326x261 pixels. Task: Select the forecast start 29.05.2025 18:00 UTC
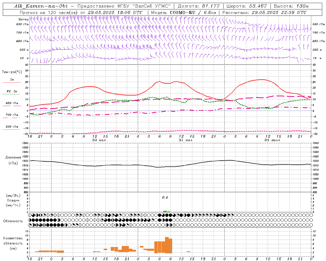pyautogui.click(x=115, y=12)
